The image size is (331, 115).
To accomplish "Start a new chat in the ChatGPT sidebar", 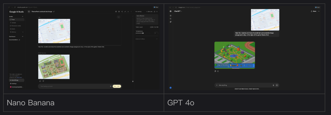I will click(170, 16).
